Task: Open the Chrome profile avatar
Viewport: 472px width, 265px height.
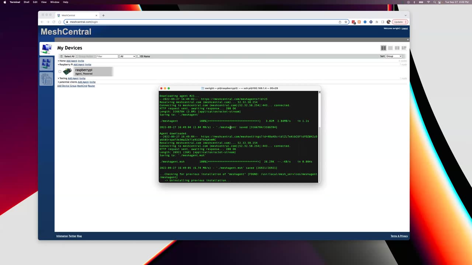Action: point(388,22)
